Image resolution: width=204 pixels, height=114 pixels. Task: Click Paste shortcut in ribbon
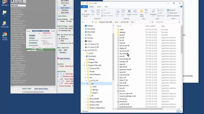107,16
